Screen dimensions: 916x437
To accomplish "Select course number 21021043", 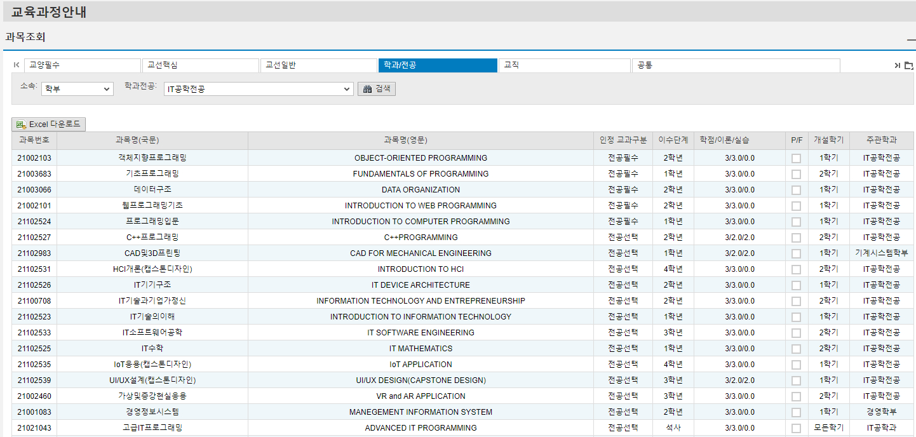I will coord(34,428).
